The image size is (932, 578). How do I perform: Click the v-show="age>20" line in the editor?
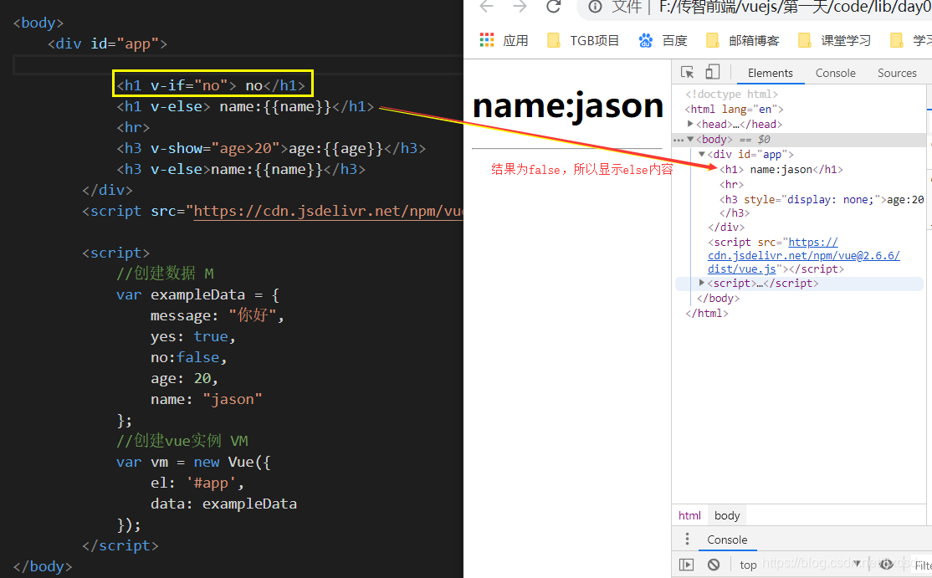coord(271,148)
